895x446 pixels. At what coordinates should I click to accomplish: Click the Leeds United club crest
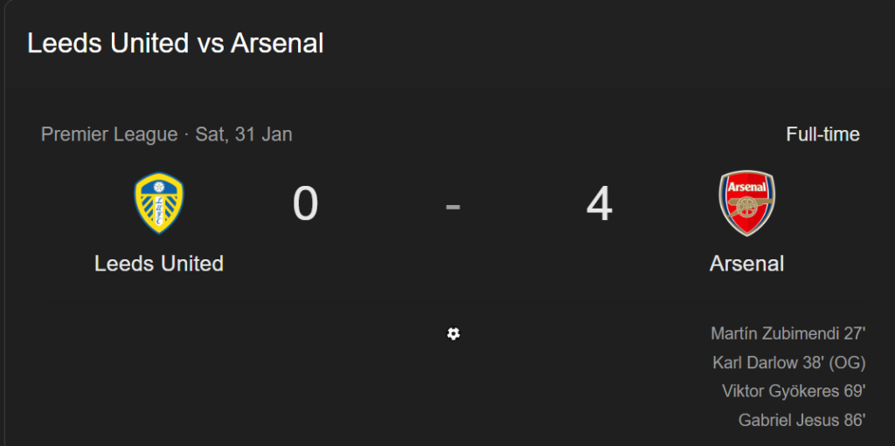[x=159, y=203]
